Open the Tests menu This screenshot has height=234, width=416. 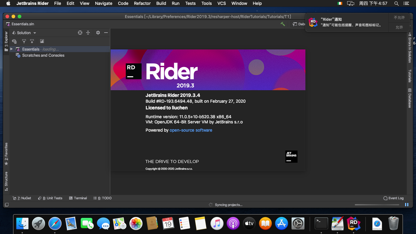pos(190,3)
